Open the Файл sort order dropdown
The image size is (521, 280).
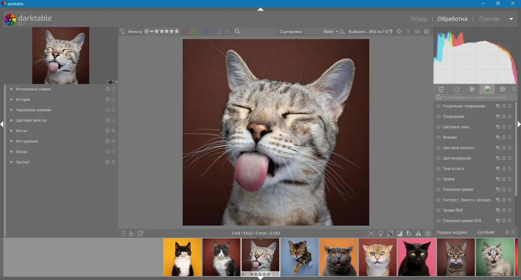point(331,32)
